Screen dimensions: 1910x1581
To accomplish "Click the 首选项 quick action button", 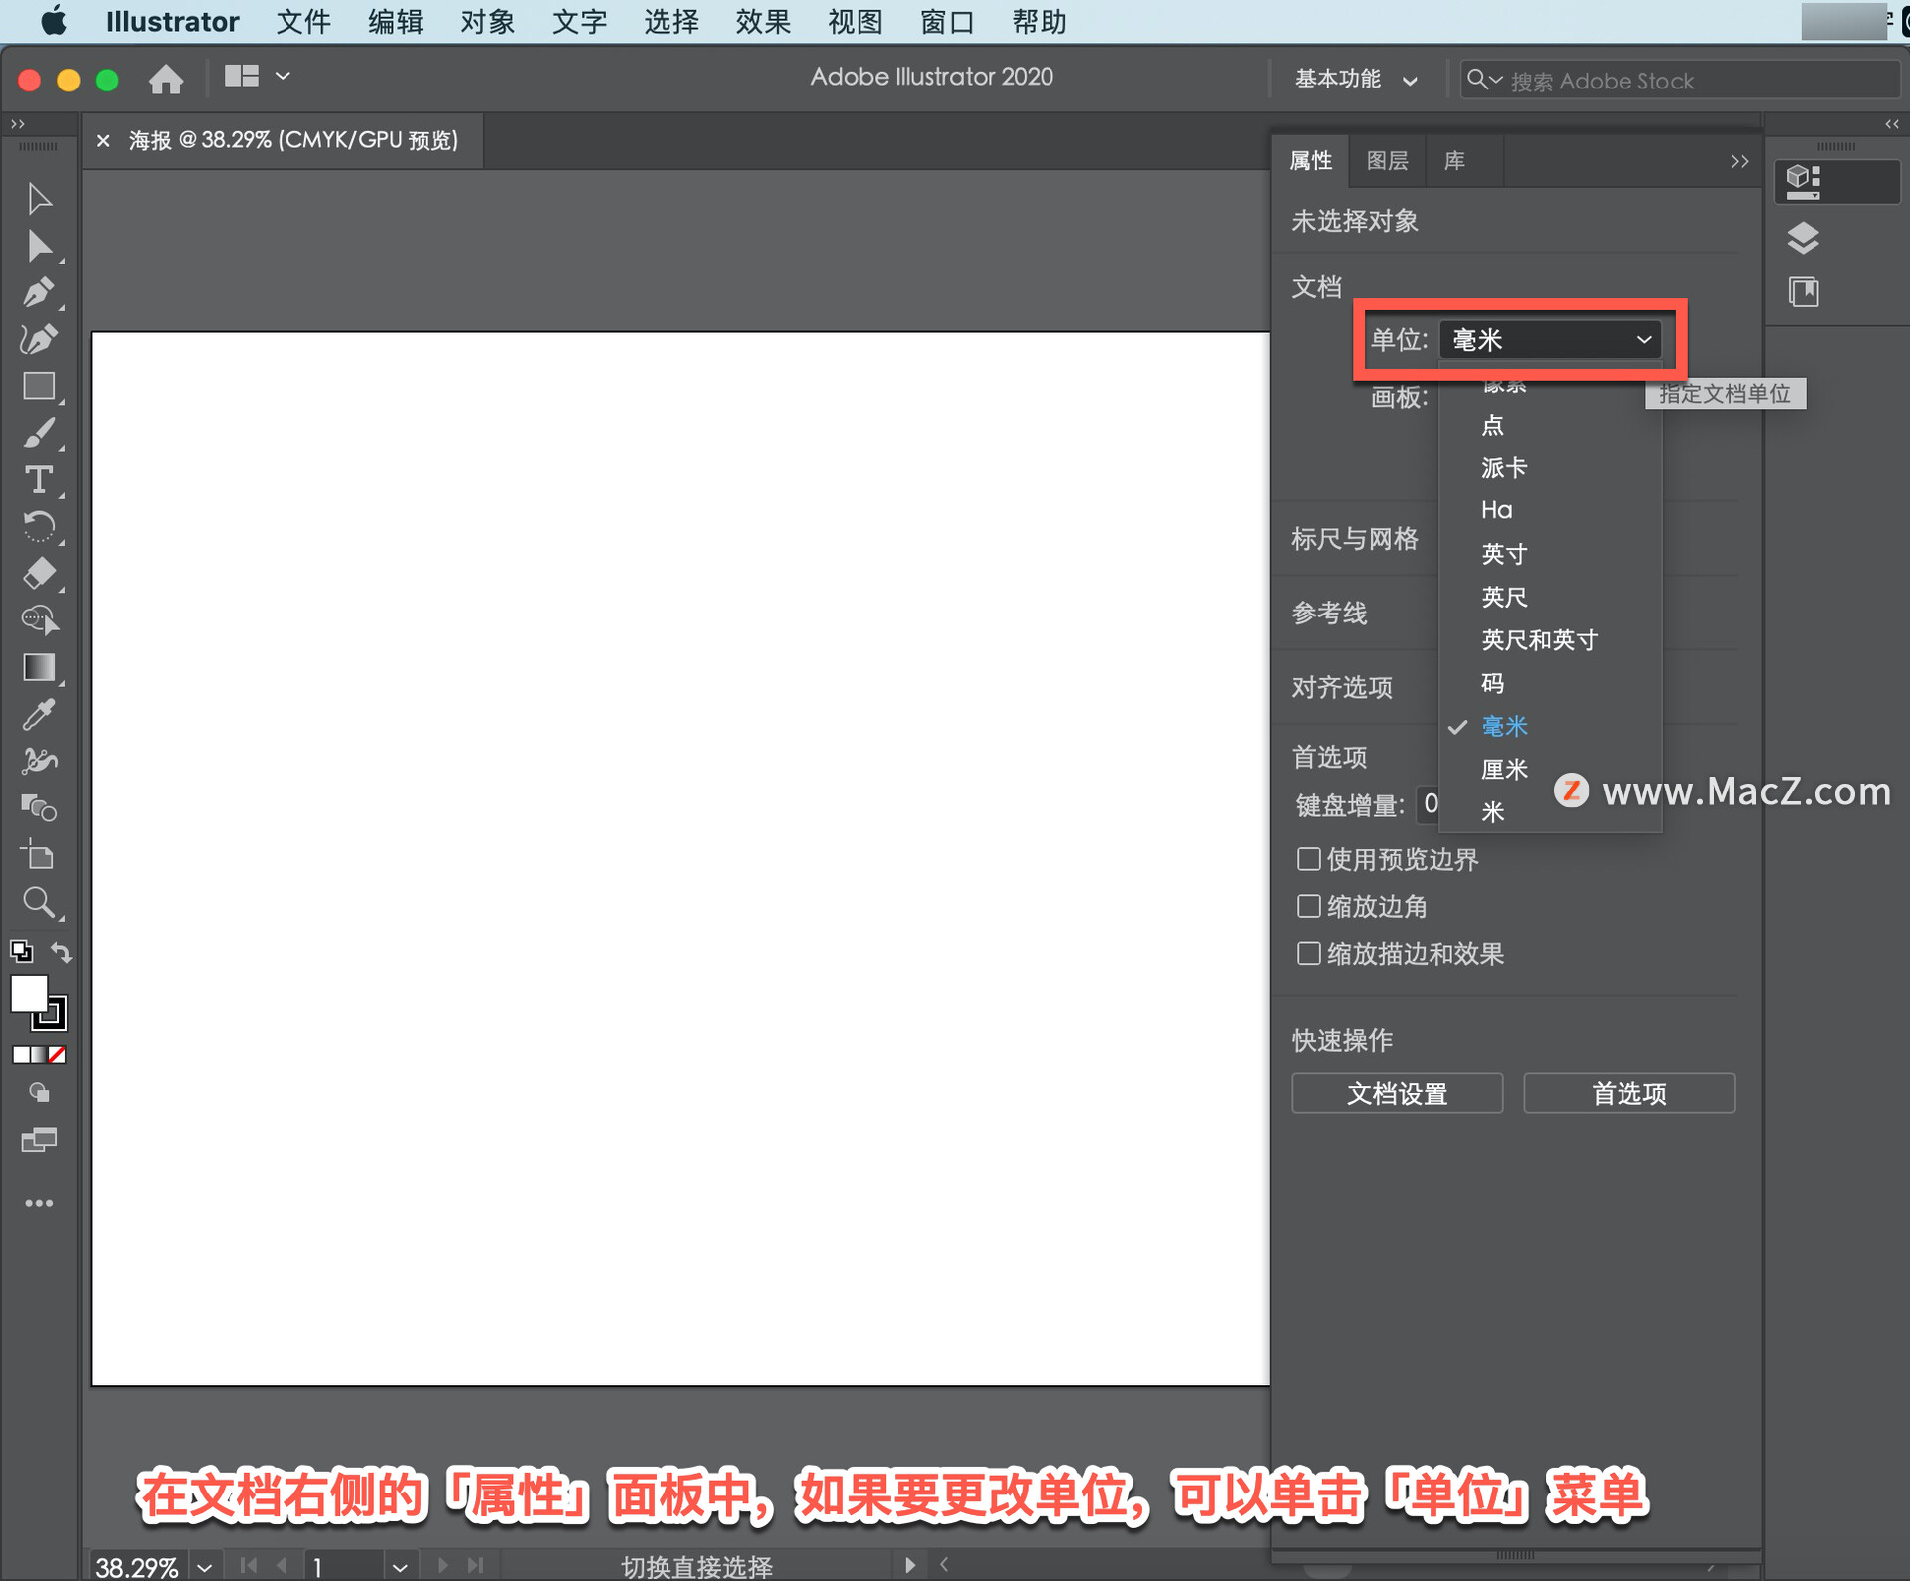I will tap(1628, 1094).
